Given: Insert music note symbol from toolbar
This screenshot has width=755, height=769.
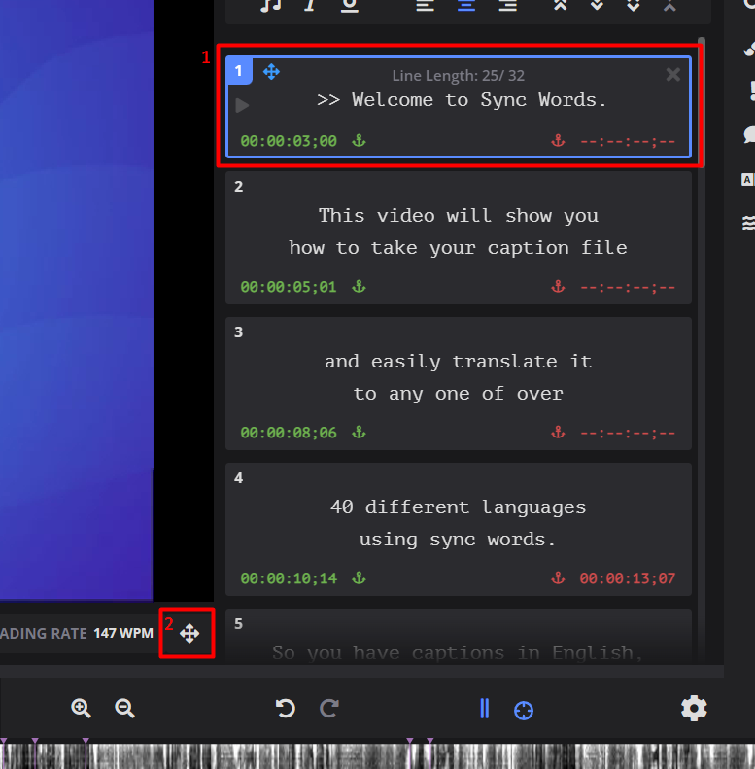Looking at the screenshot, I should [x=271, y=5].
